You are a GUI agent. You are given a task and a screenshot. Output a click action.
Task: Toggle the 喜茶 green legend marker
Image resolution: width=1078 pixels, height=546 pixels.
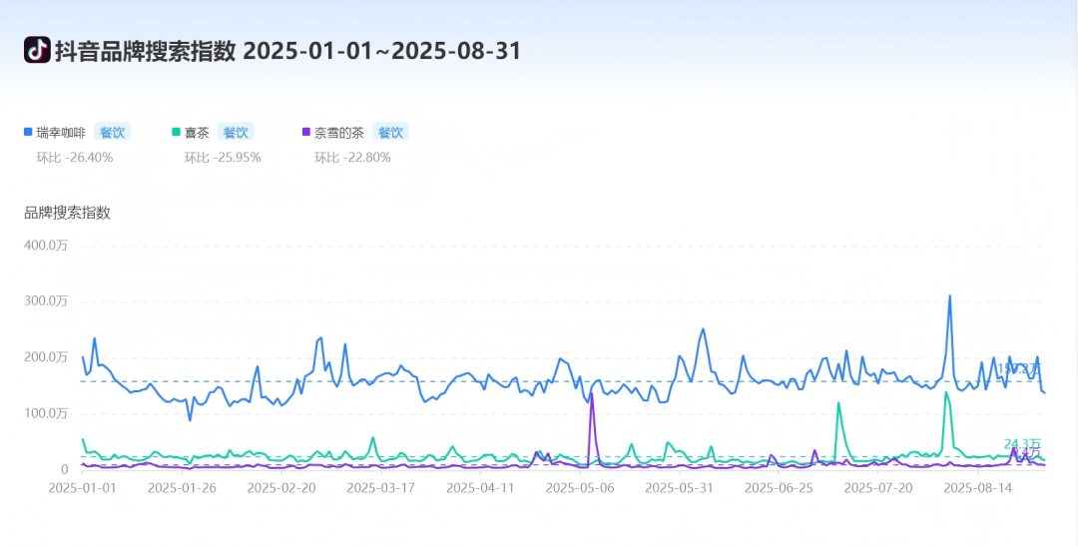(x=176, y=132)
